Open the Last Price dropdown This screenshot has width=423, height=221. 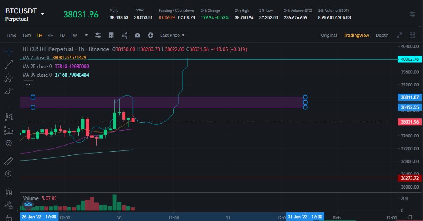[172, 35]
